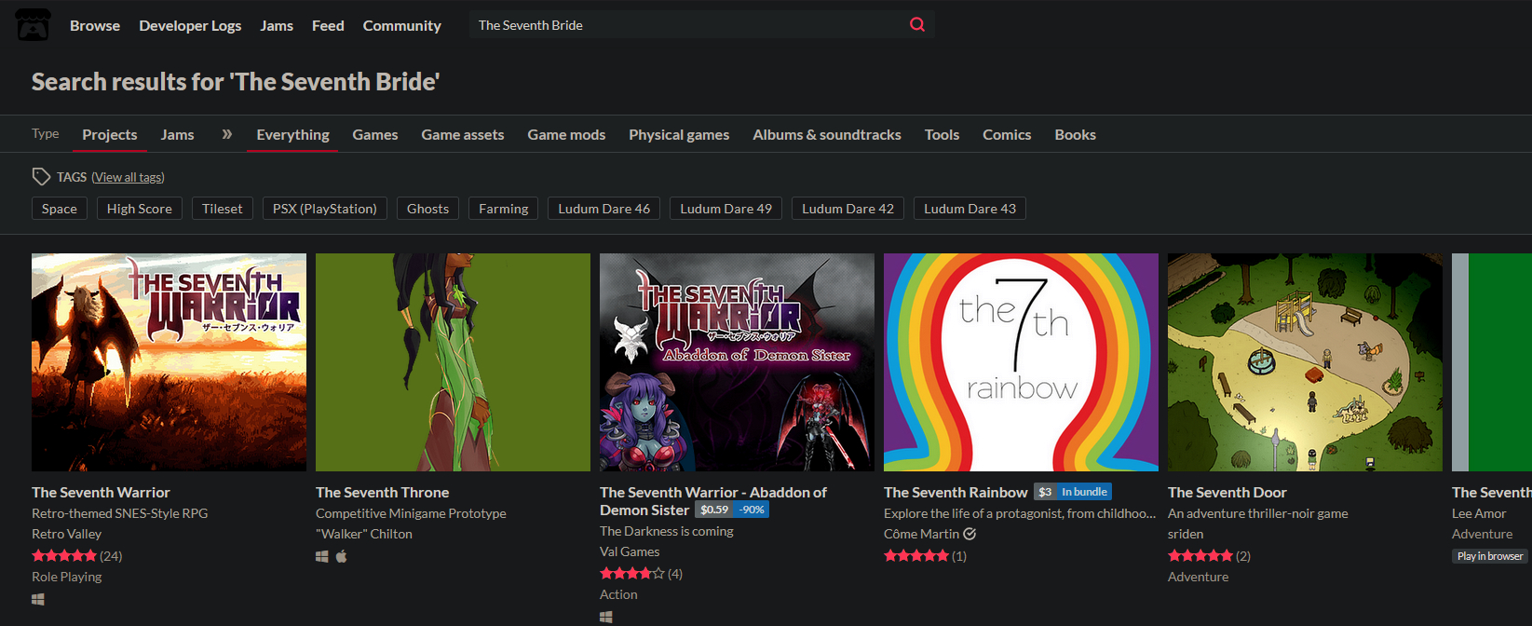
Task: Select the Games filter tab
Action: 374,134
